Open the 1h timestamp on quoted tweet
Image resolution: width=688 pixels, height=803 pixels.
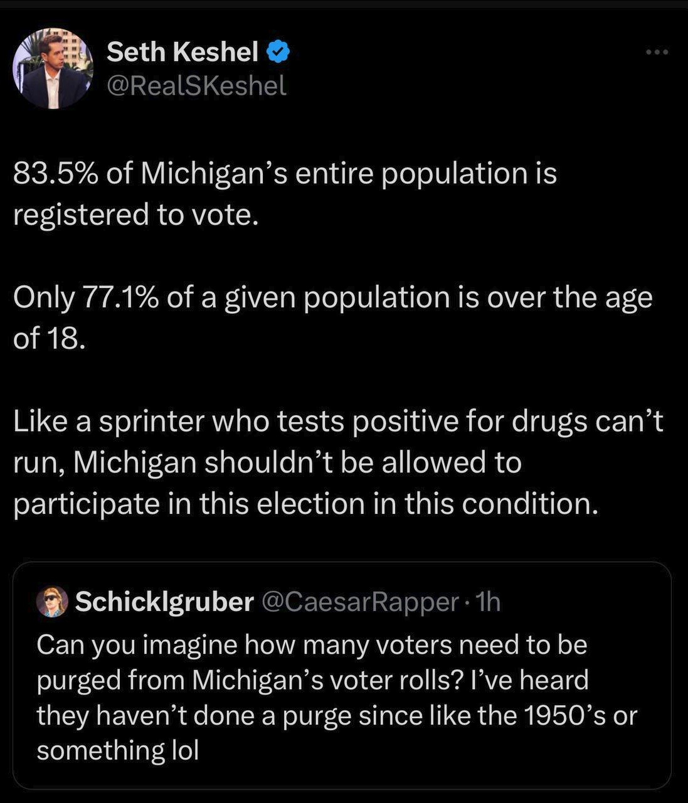coord(488,602)
